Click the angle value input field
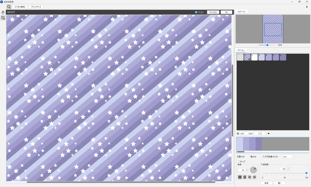This screenshot has height=187, width=311. (242, 170)
